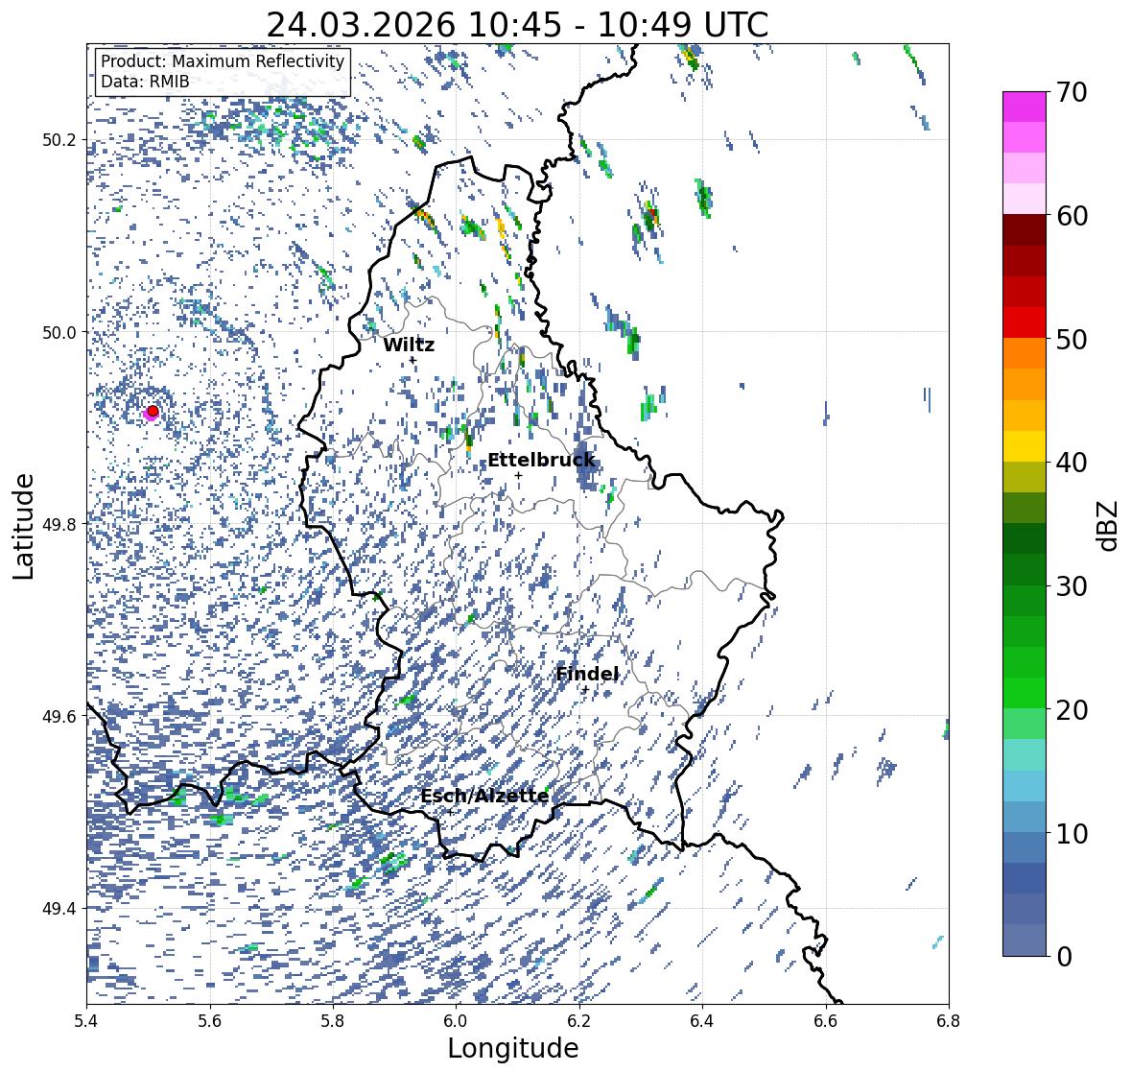Click the cross marker under Wiltz

pyautogui.click(x=412, y=360)
